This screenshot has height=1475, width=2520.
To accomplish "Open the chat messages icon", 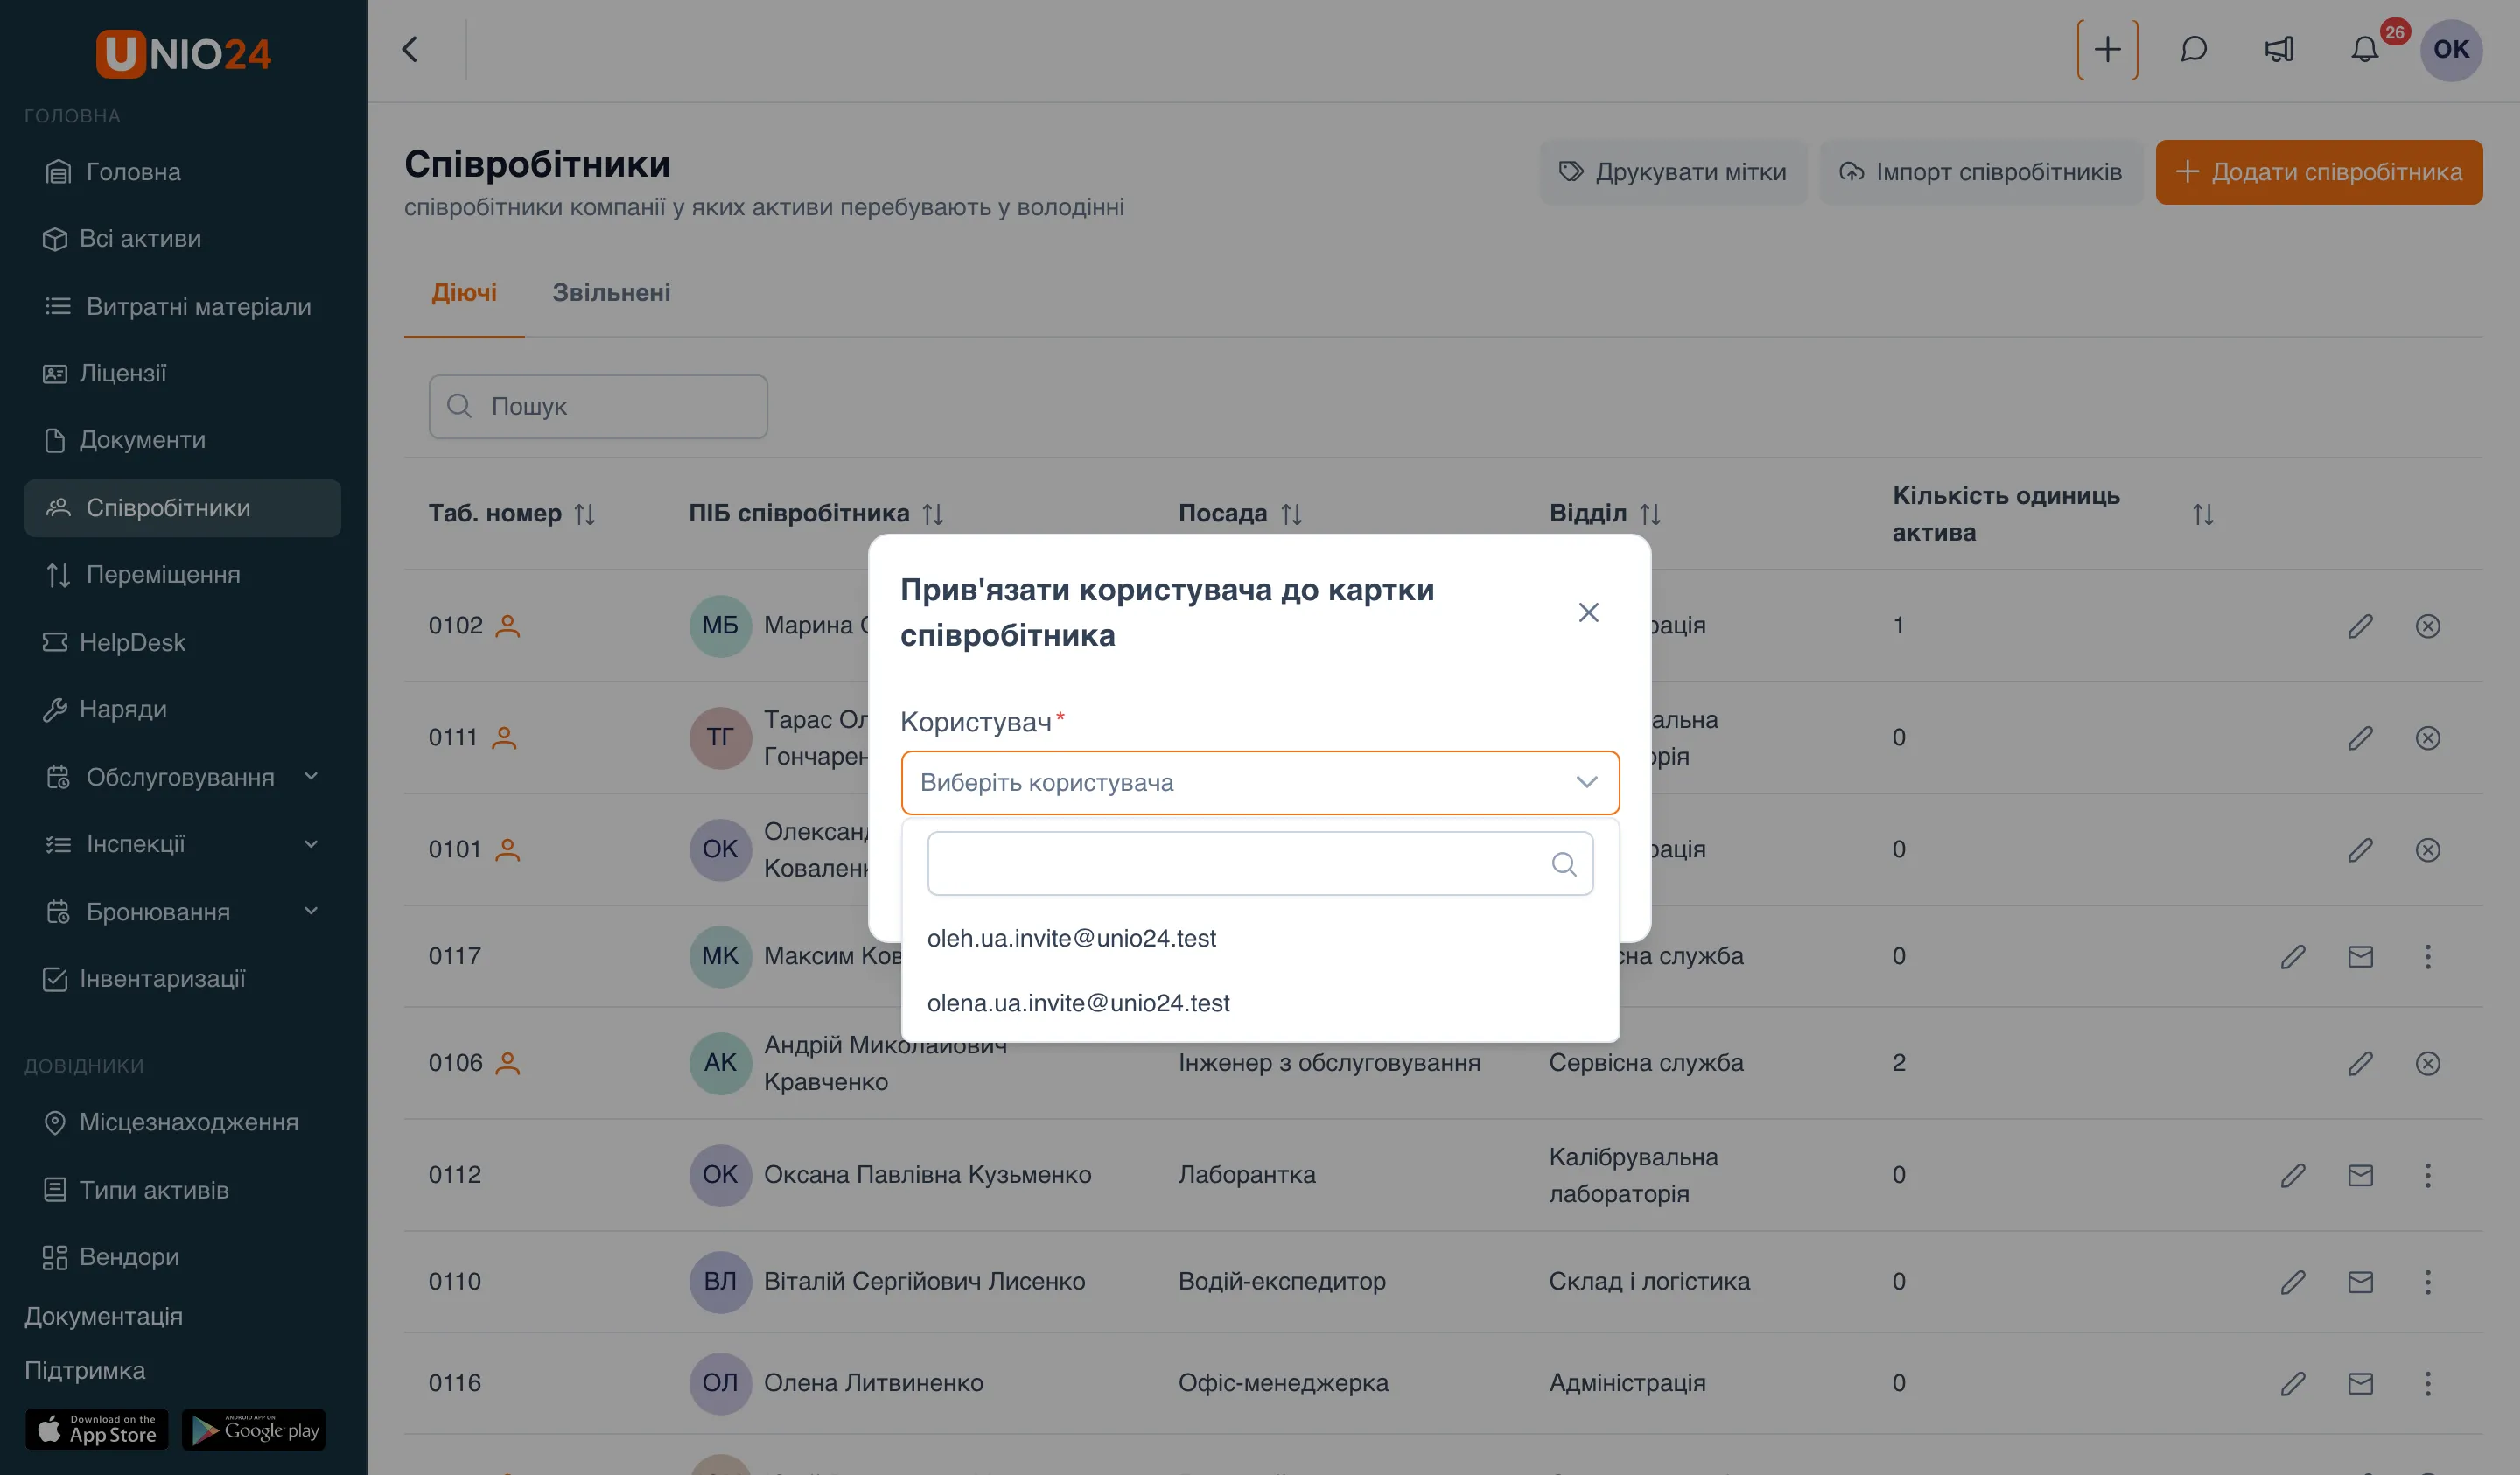I will [x=2193, y=50].
